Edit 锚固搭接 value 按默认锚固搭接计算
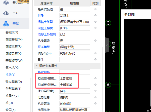 click(75, 110)
